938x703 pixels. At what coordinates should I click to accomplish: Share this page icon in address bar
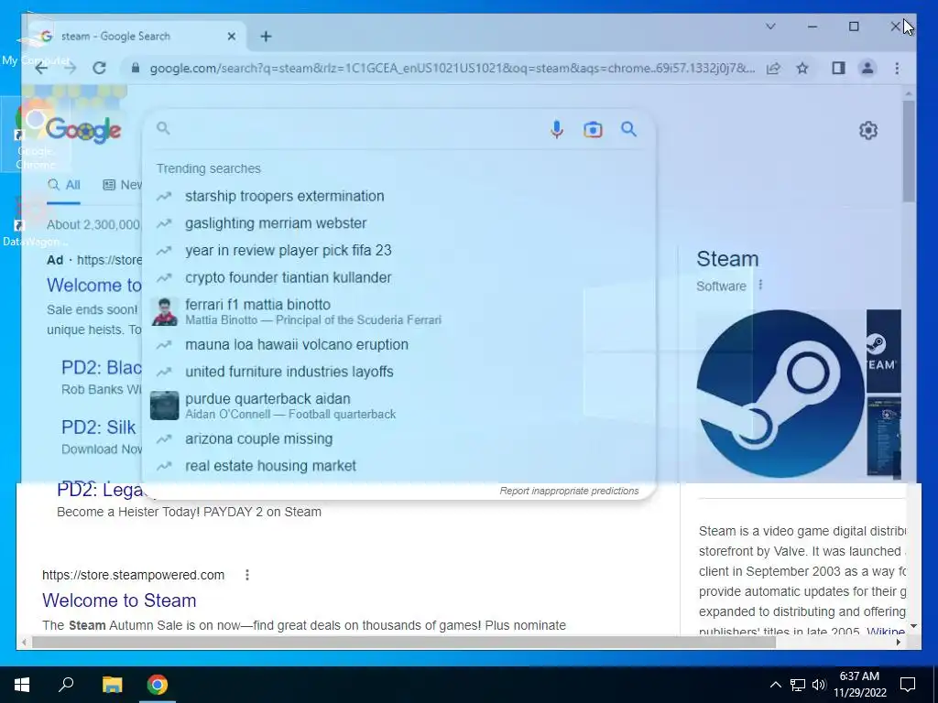point(773,68)
